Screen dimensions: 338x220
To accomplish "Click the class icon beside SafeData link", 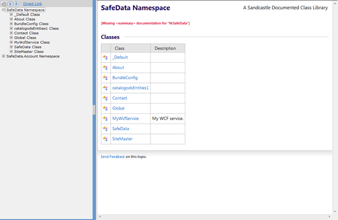I will pyautogui.click(x=106, y=128).
